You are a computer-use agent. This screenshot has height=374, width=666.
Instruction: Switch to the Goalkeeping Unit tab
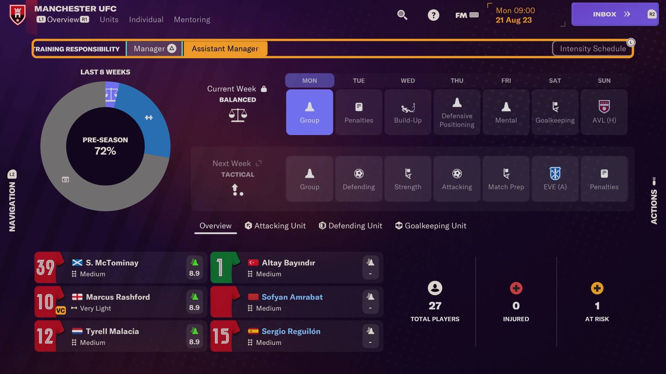(435, 226)
